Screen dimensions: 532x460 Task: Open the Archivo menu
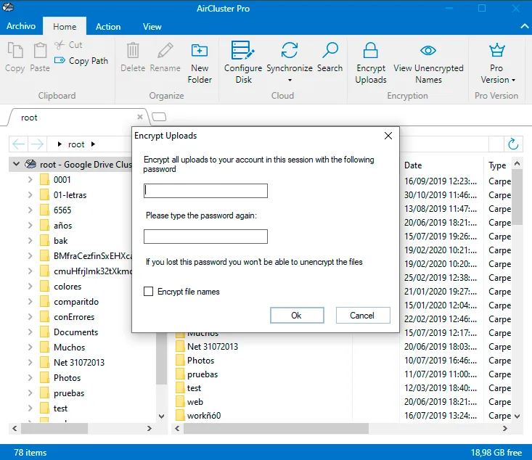tap(21, 26)
